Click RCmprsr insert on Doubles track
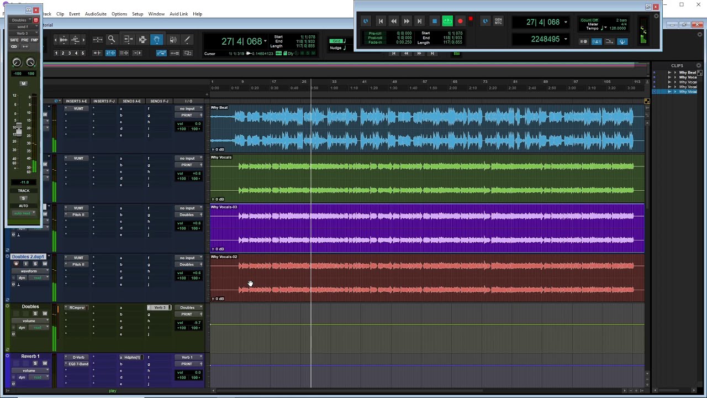This screenshot has width=707, height=398. point(77,307)
